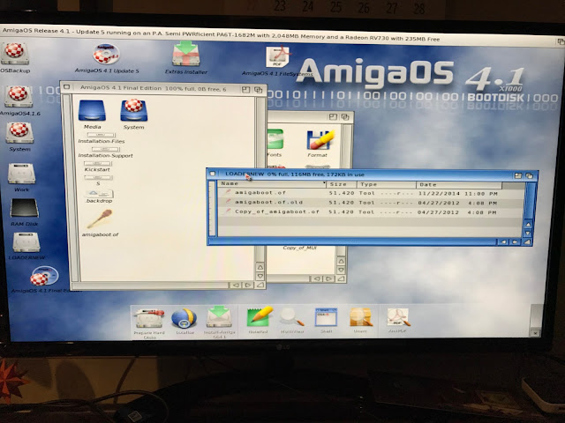Click the Final Edition window vertical scrollbar

click(260, 178)
